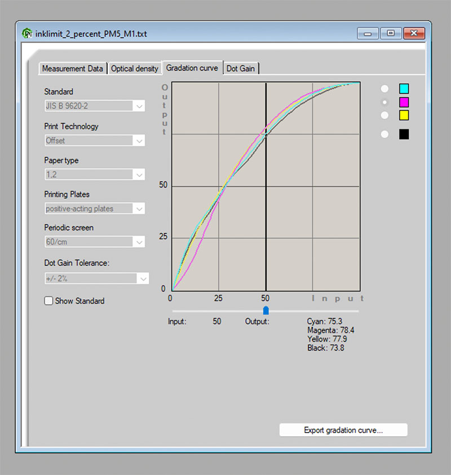Click the cyan color swatch

[404, 88]
